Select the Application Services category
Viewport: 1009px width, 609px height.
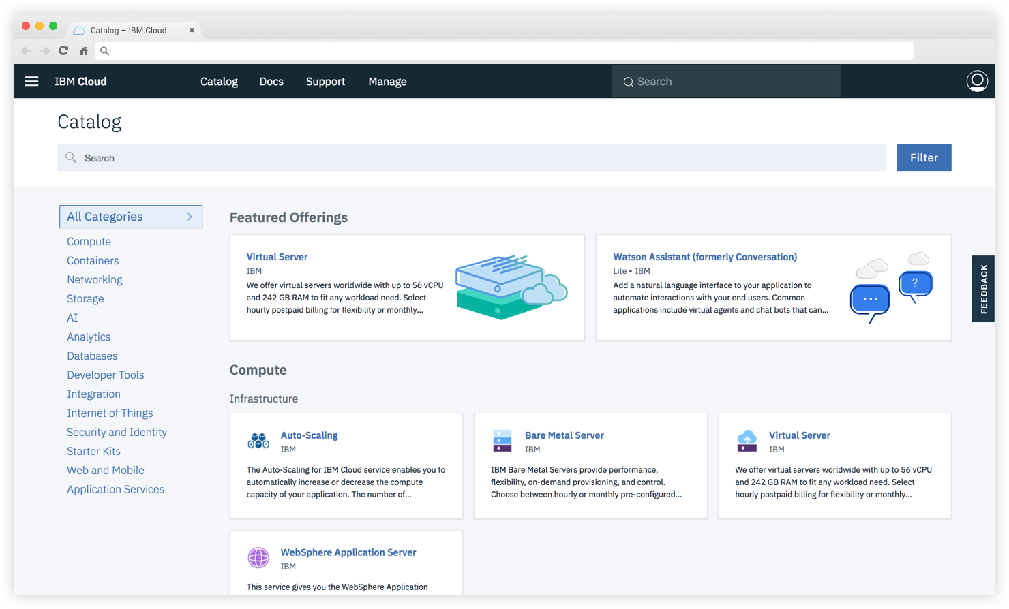coord(115,489)
